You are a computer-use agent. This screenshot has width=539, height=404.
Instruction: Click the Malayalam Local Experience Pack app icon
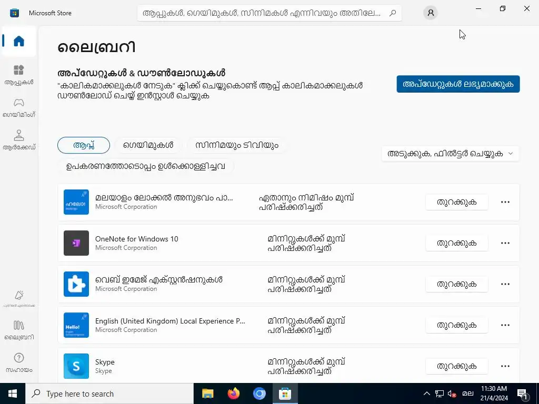tap(76, 202)
